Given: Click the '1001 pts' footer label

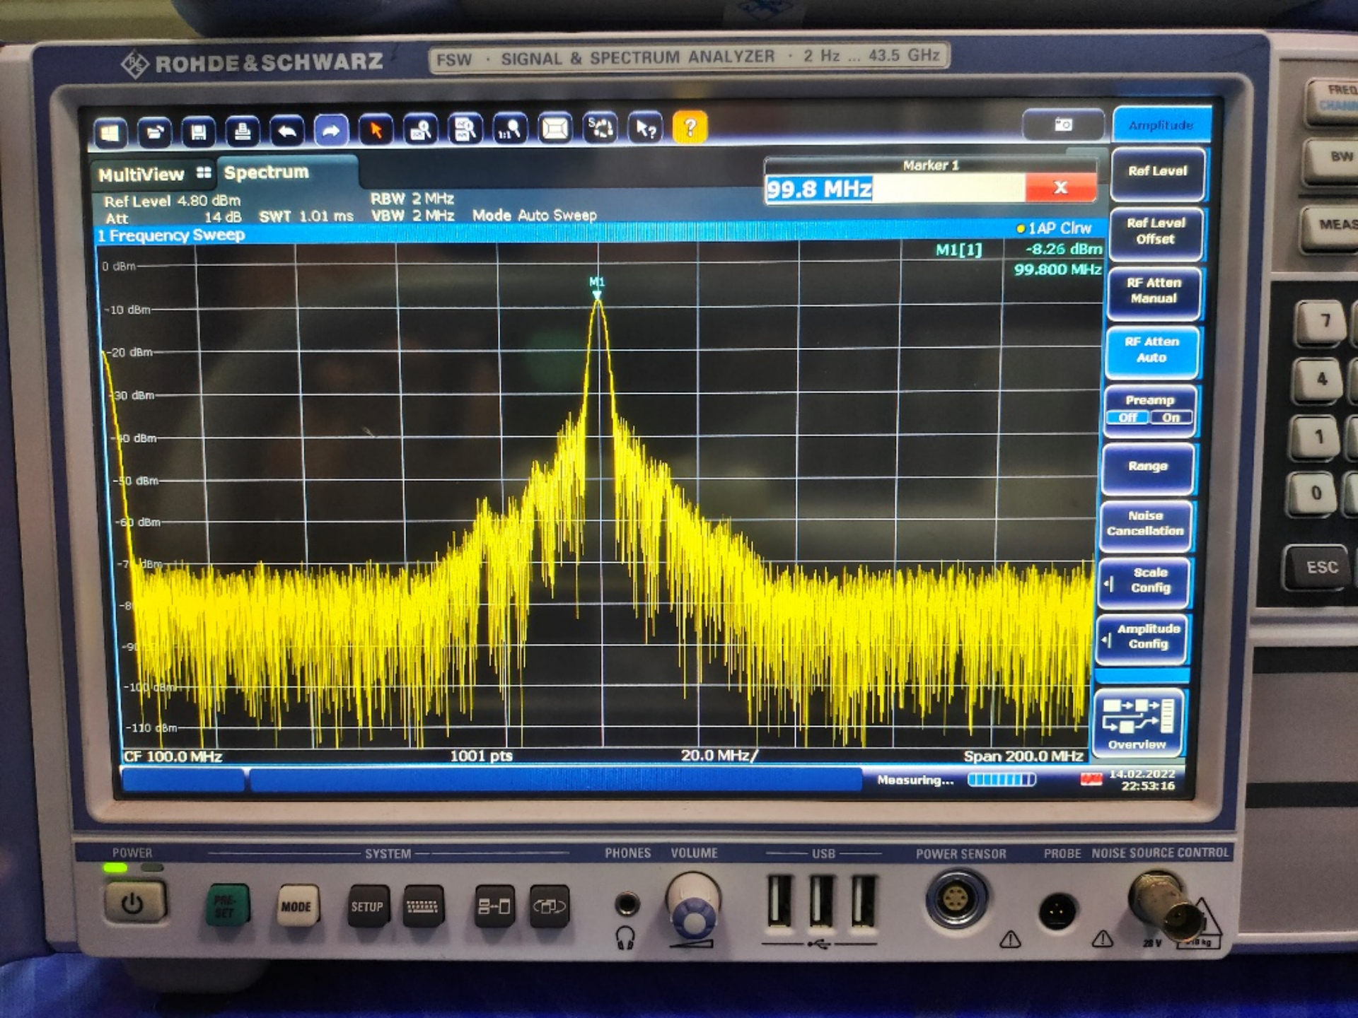Looking at the screenshot, I should [481, 756].
